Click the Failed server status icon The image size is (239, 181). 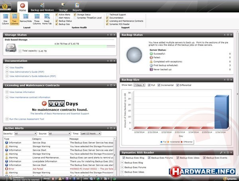point(151,57)
